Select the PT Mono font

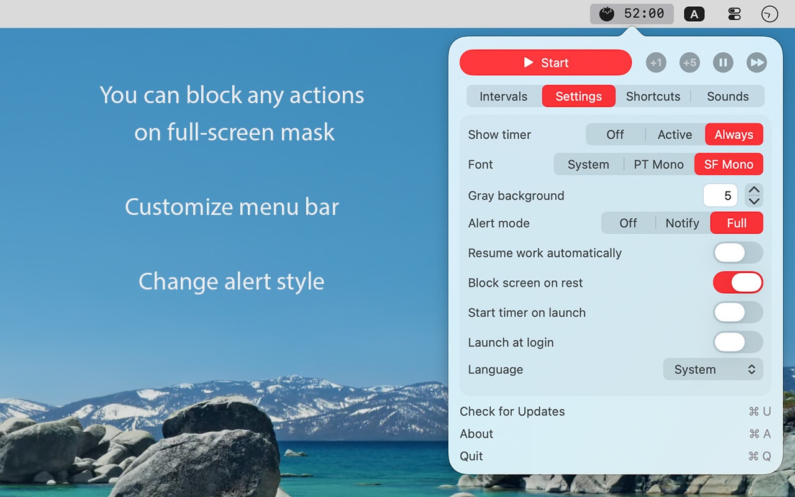pyautogui.click(x=658, y=164)
